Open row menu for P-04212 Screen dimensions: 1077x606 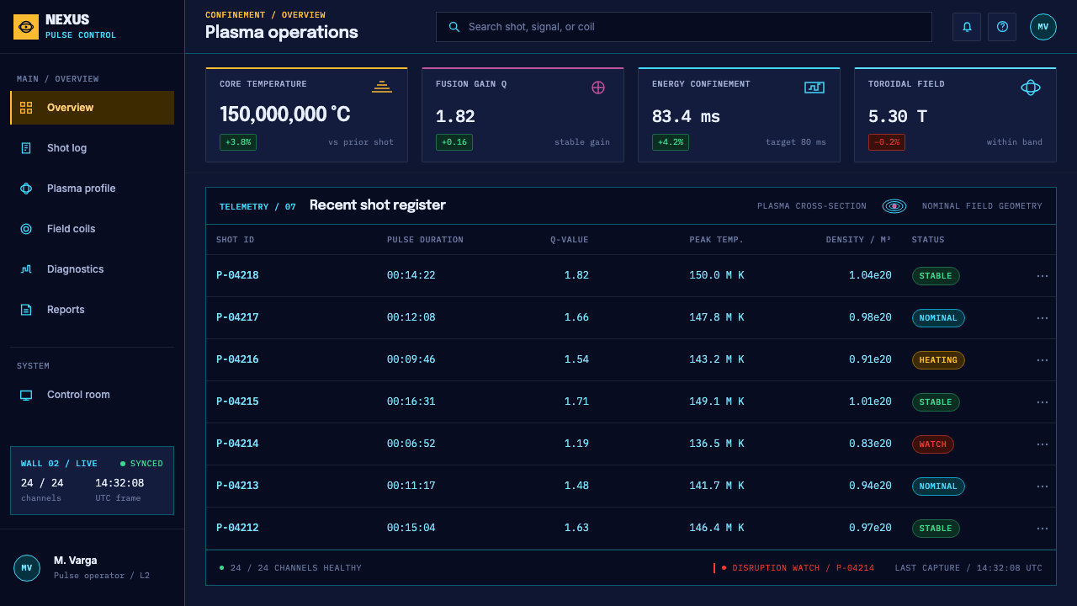pos(1043,529)
